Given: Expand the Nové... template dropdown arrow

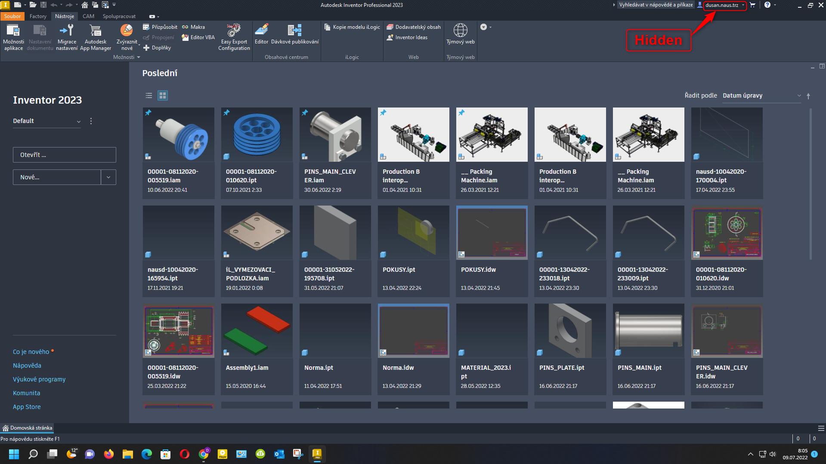Looking at the screenshot, I should coord(108,177).
